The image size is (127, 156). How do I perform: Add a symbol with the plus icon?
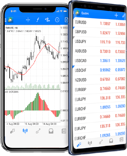pos(116,15)
